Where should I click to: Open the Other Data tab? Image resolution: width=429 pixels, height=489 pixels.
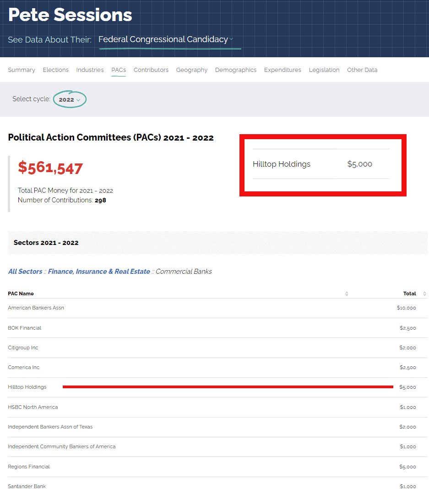[362, 70]
